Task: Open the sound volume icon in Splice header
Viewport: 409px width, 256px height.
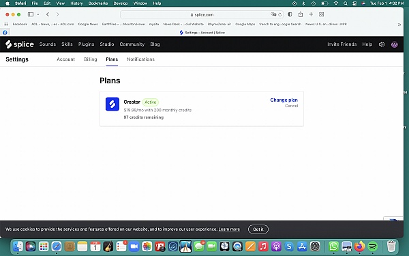Action: point(382,44)
